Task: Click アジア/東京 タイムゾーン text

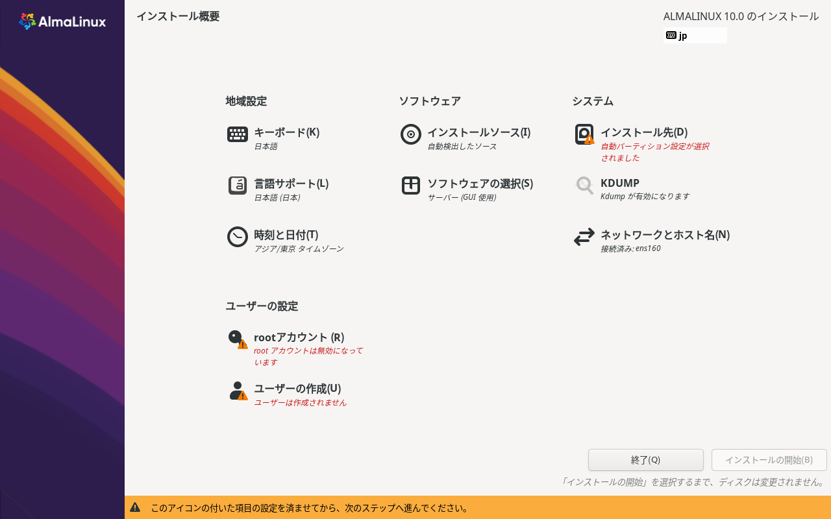Action: click(299, 249)
